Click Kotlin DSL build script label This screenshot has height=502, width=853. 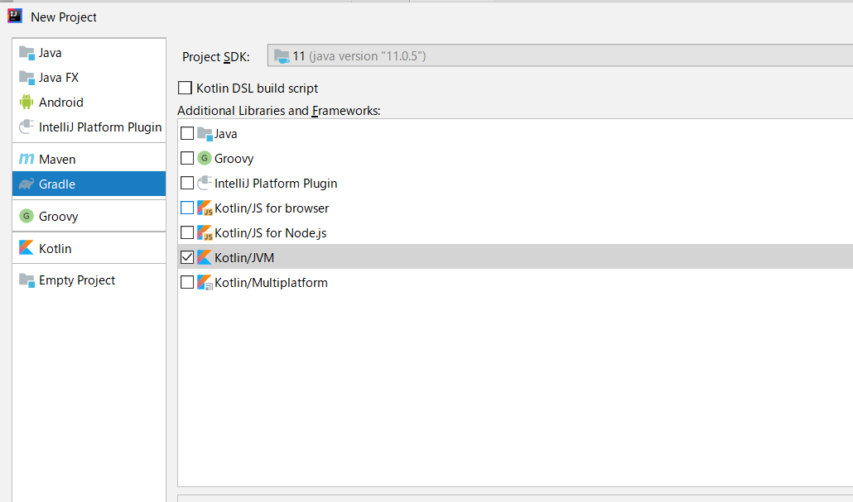coord(258,88)
